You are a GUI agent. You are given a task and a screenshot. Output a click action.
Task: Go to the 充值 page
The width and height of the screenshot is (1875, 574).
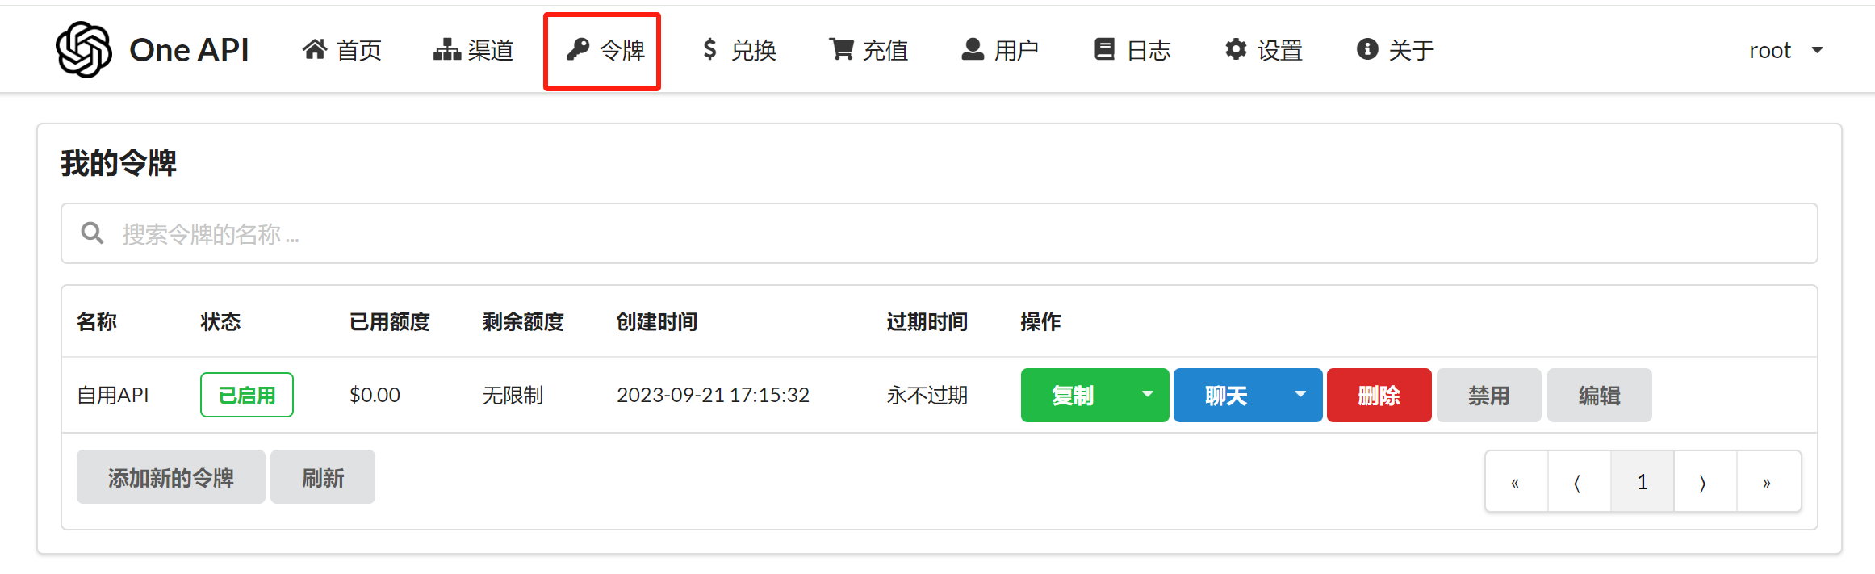point(868,50)
